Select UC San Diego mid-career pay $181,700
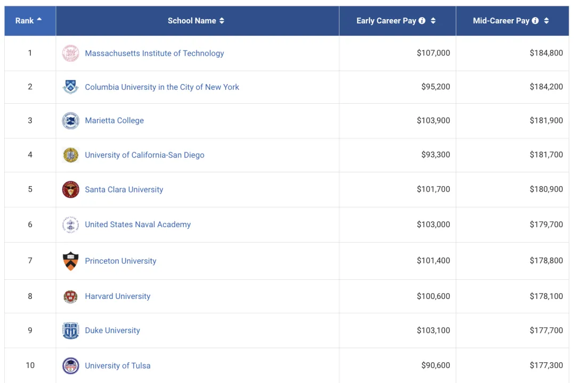575x383 pixels. pos(546,155)
